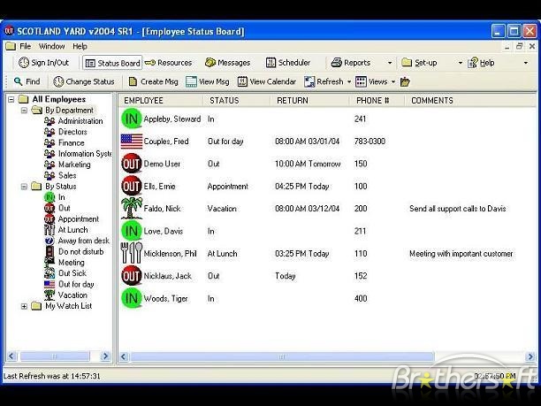Click OUT icon for Els, Ernie
This screenshot has width=541, height=406.
click(x=132, y=186)
